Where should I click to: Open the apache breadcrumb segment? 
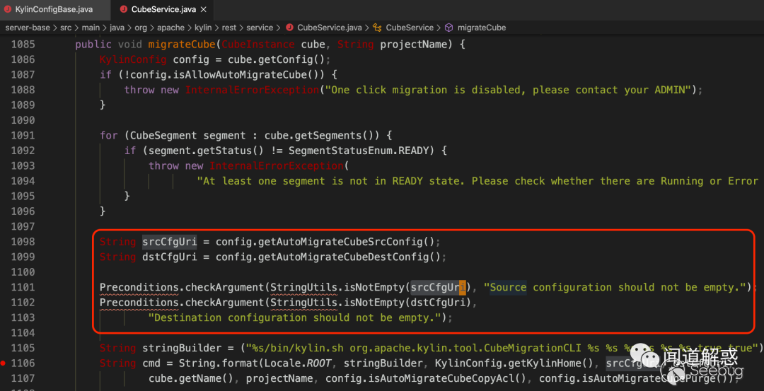170,28
